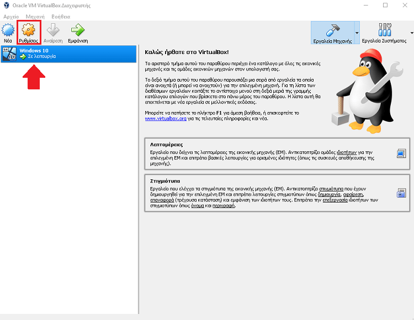Click the Αναίρεση discard arrow icon
Screen dimensions: 414x320
pos(53,30)
